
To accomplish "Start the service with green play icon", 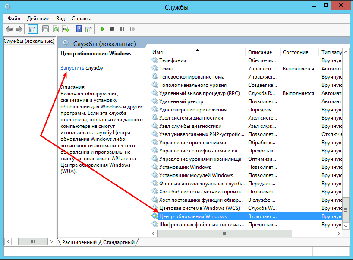I will (x=103, y=29).
